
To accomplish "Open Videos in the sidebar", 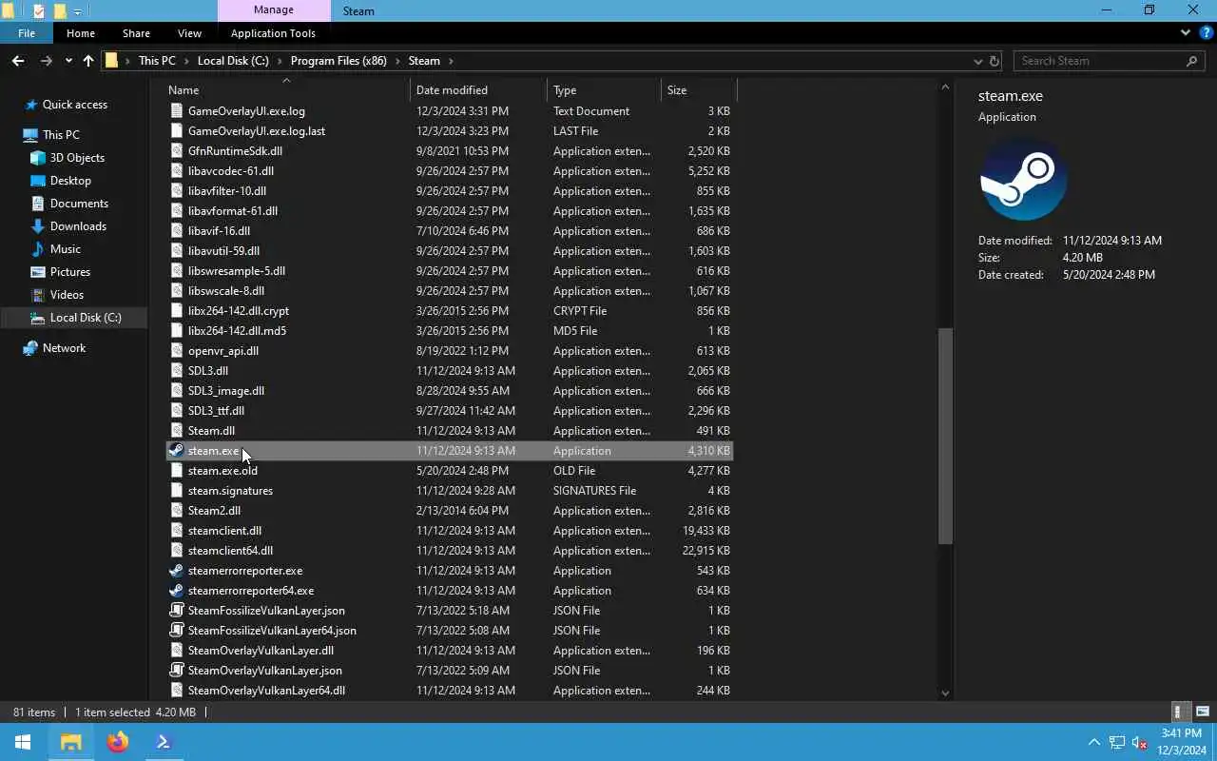I will tap(67, 295).
